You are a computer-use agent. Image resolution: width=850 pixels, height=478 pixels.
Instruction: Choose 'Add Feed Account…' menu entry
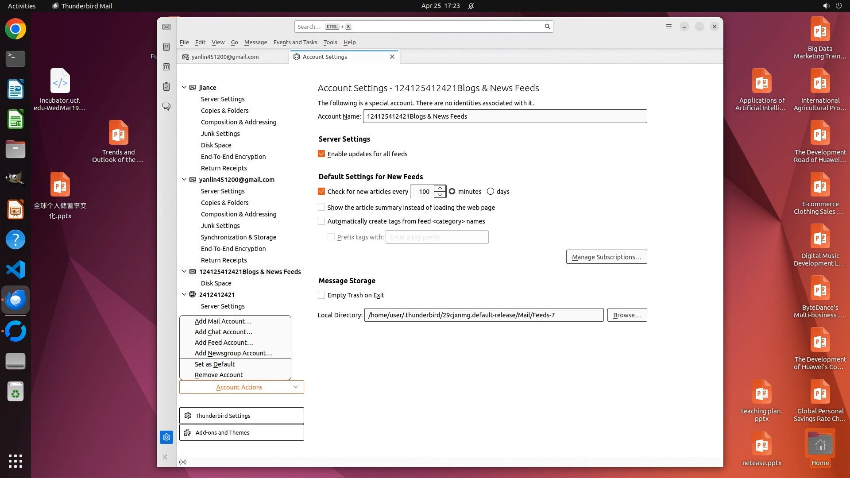tap(224, 343)
